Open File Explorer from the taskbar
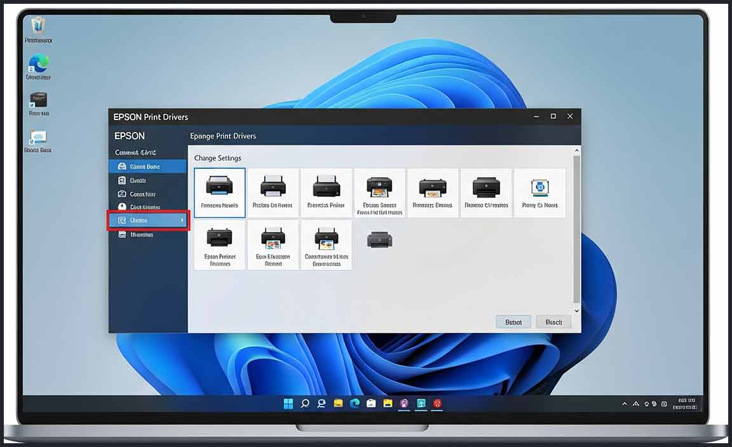 click(x=338, y=404)
